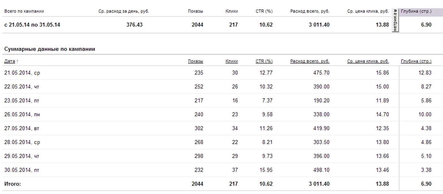Sort table by Дата column header
The image size is (443, 194).
point(10,61)
